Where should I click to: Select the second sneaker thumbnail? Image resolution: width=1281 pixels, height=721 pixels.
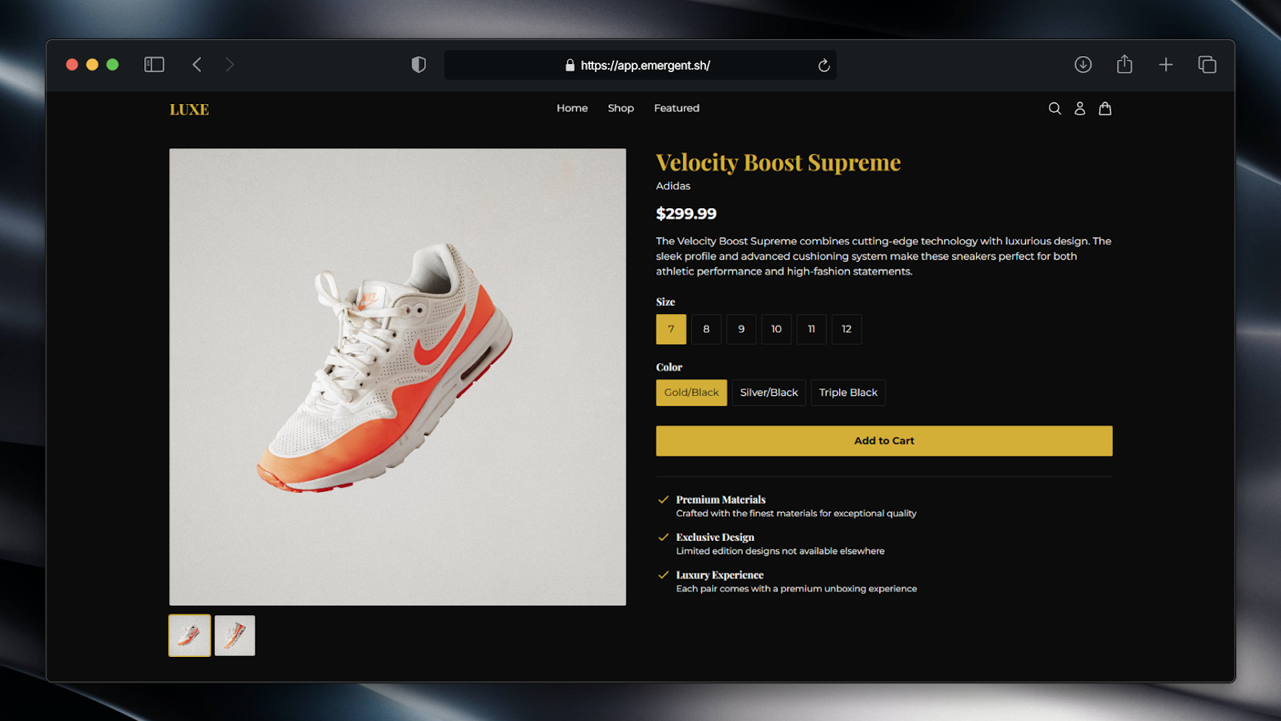tap(235, 635)
